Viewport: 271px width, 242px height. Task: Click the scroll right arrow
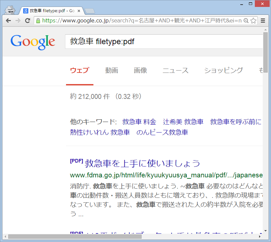tap(259, 236)
